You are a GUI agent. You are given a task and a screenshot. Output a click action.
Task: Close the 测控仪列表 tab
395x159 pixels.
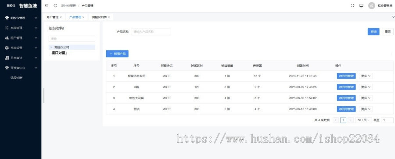click(109, 17)
